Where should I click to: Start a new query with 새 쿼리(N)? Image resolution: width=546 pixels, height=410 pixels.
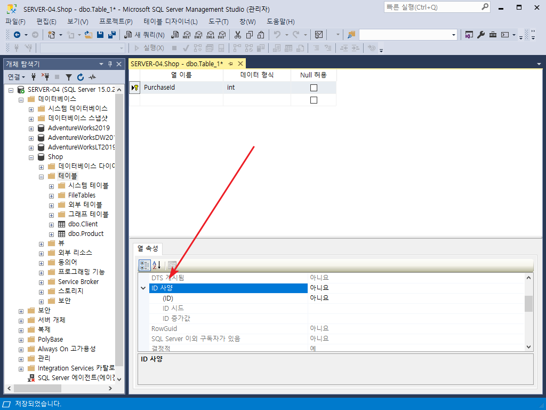144,35
